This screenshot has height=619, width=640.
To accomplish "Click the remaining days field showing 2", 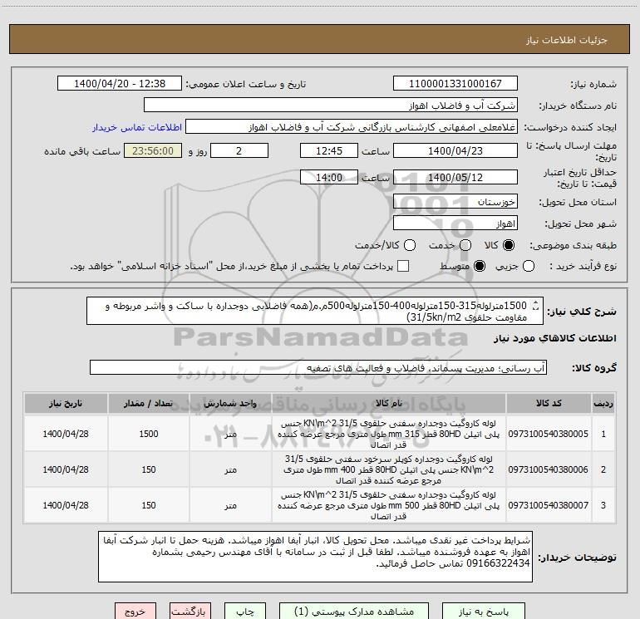I will click(x=239, y=150).
